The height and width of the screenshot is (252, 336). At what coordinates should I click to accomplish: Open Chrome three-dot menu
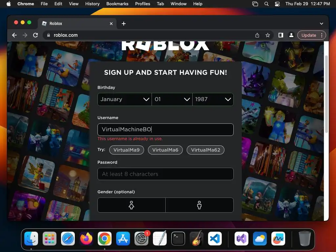coord(322,35)
